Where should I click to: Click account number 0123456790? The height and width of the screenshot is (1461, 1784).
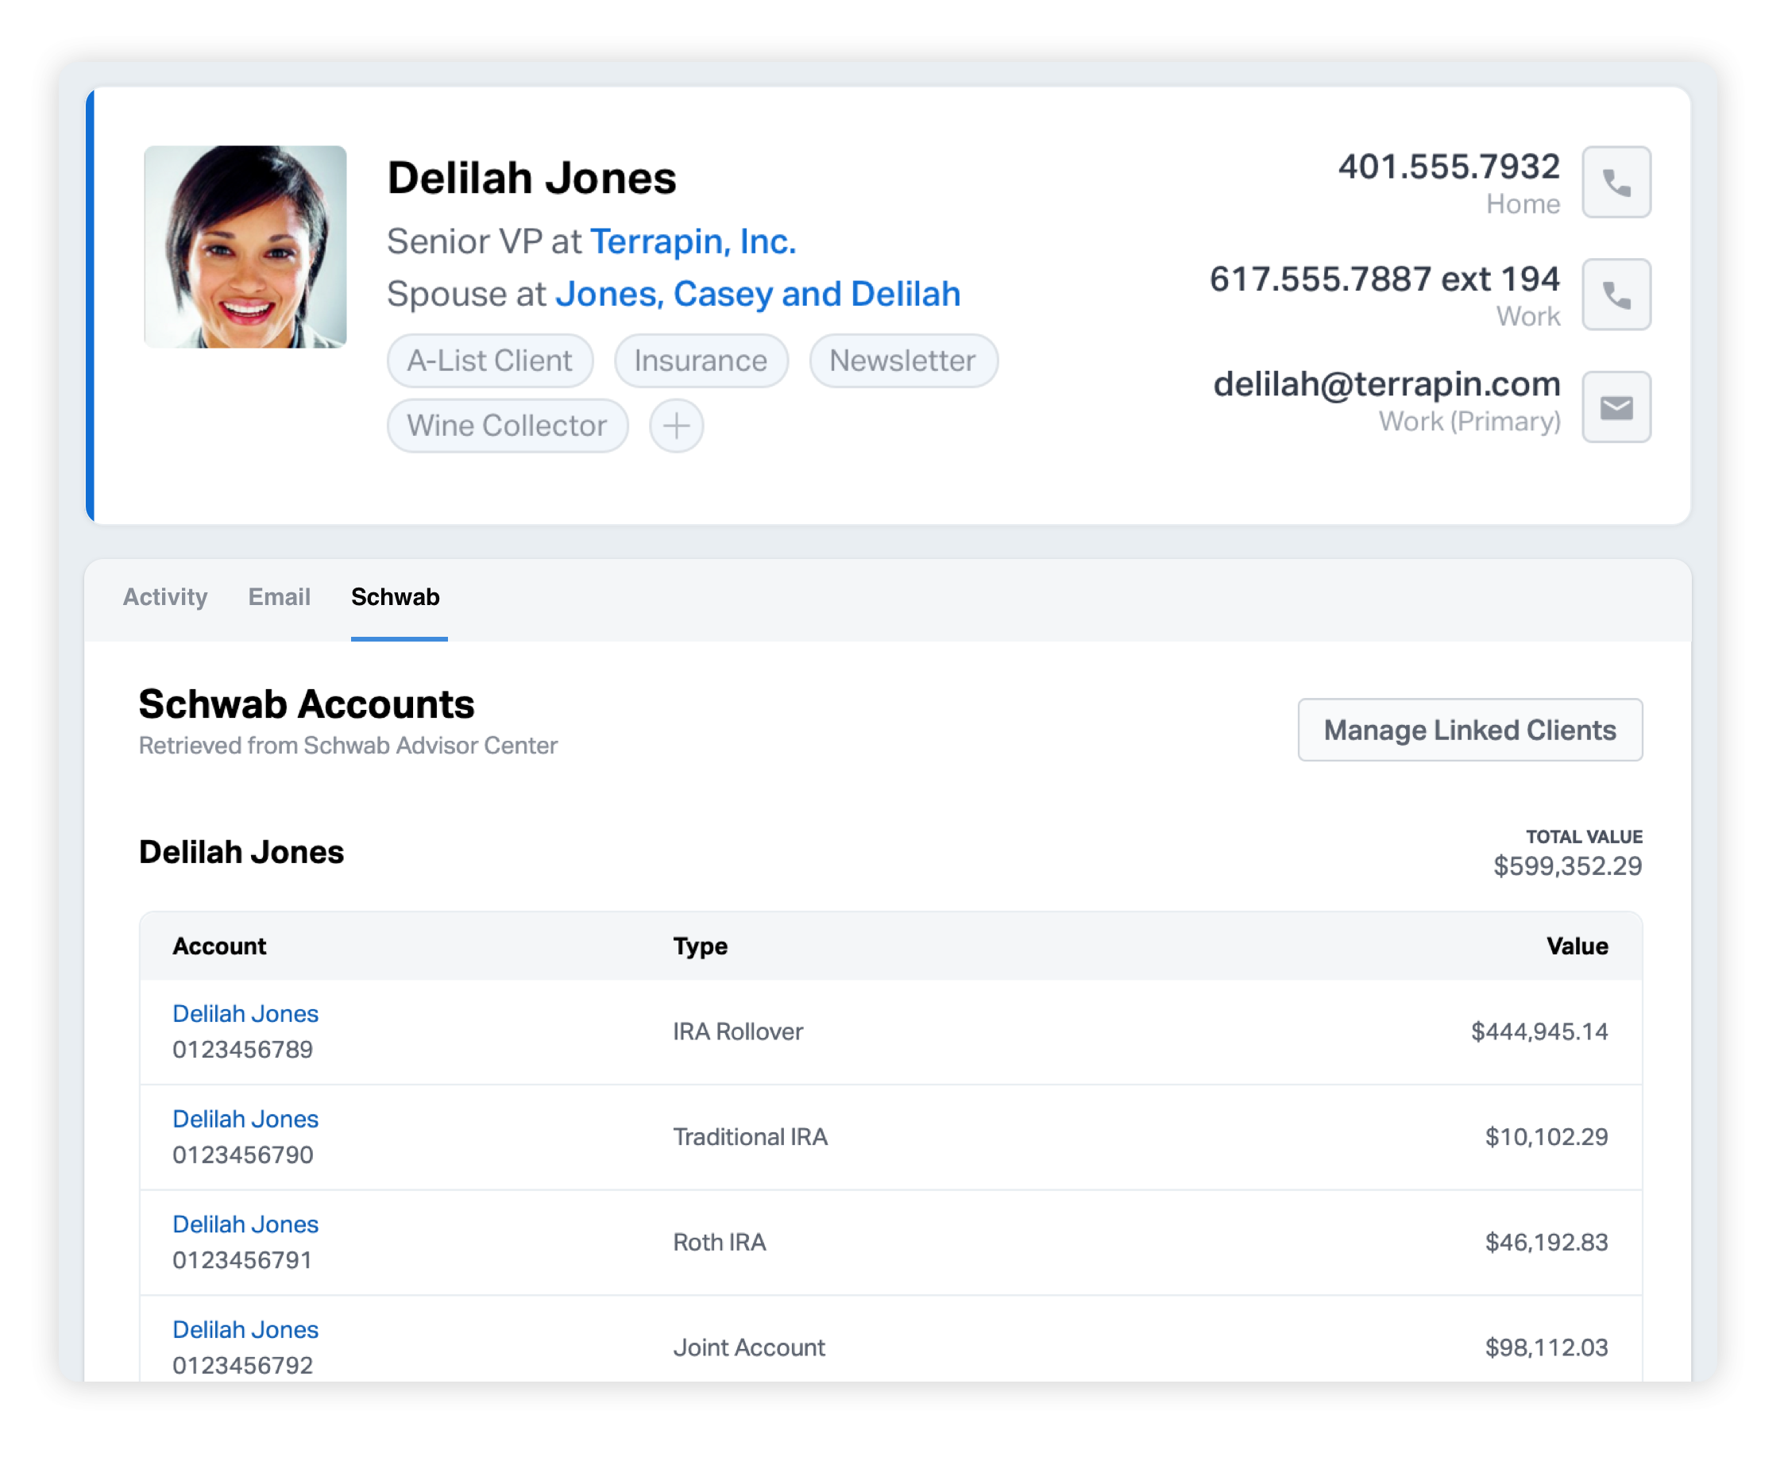click(242, 1155)
